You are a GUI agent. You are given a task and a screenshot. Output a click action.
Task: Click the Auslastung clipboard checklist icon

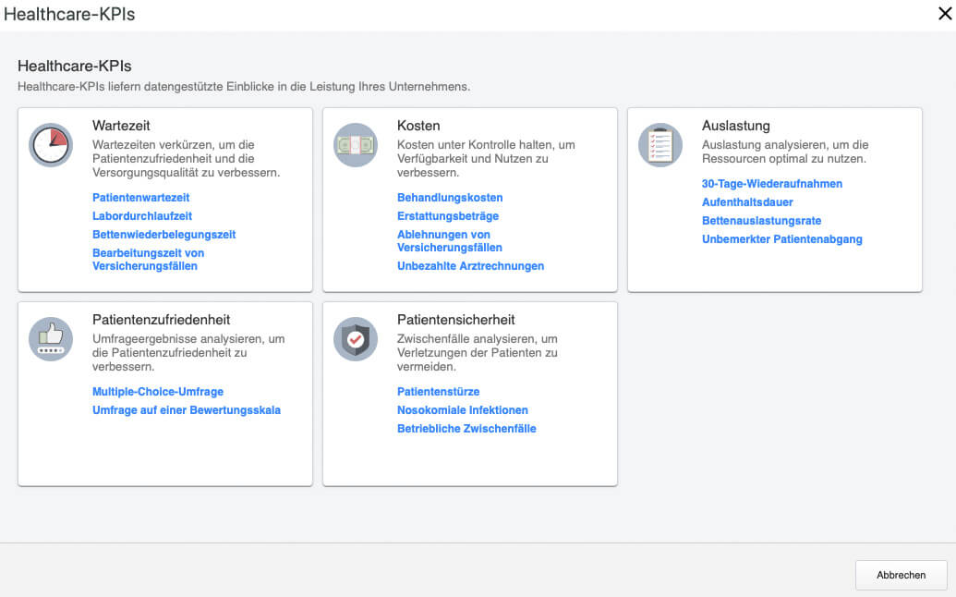pos(660,145)
